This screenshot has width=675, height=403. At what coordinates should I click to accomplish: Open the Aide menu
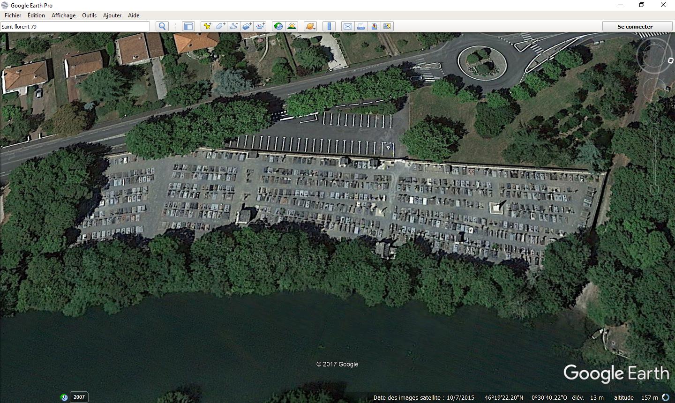pos(134,15)
